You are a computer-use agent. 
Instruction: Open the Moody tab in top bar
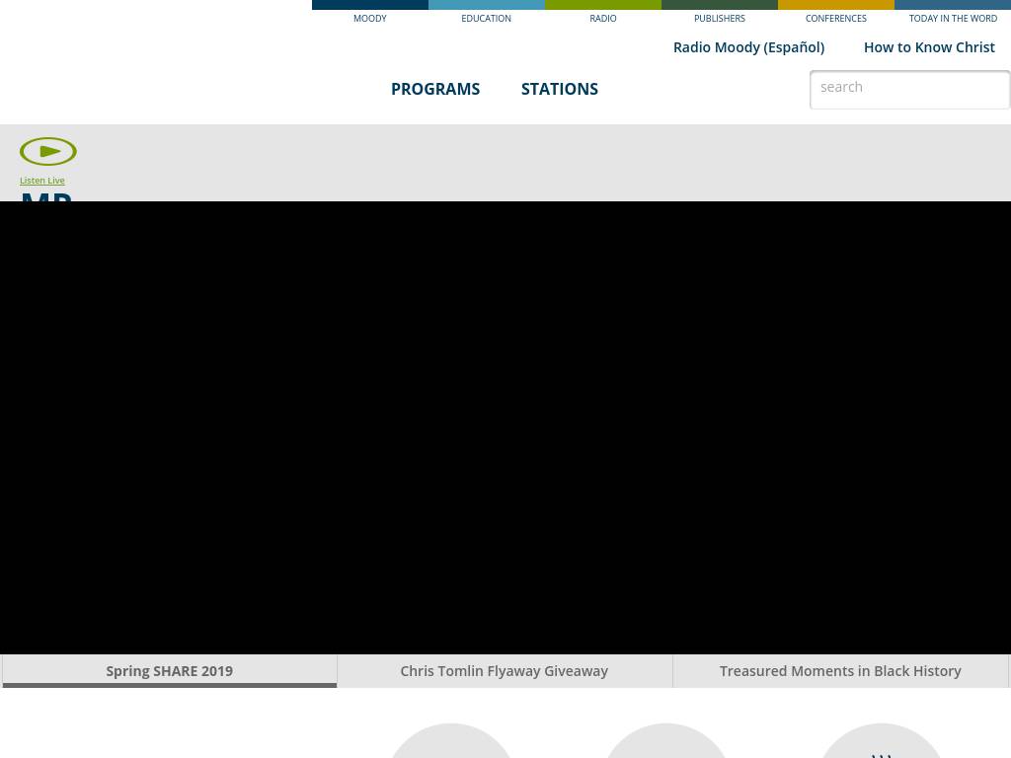tap(370, 14)
